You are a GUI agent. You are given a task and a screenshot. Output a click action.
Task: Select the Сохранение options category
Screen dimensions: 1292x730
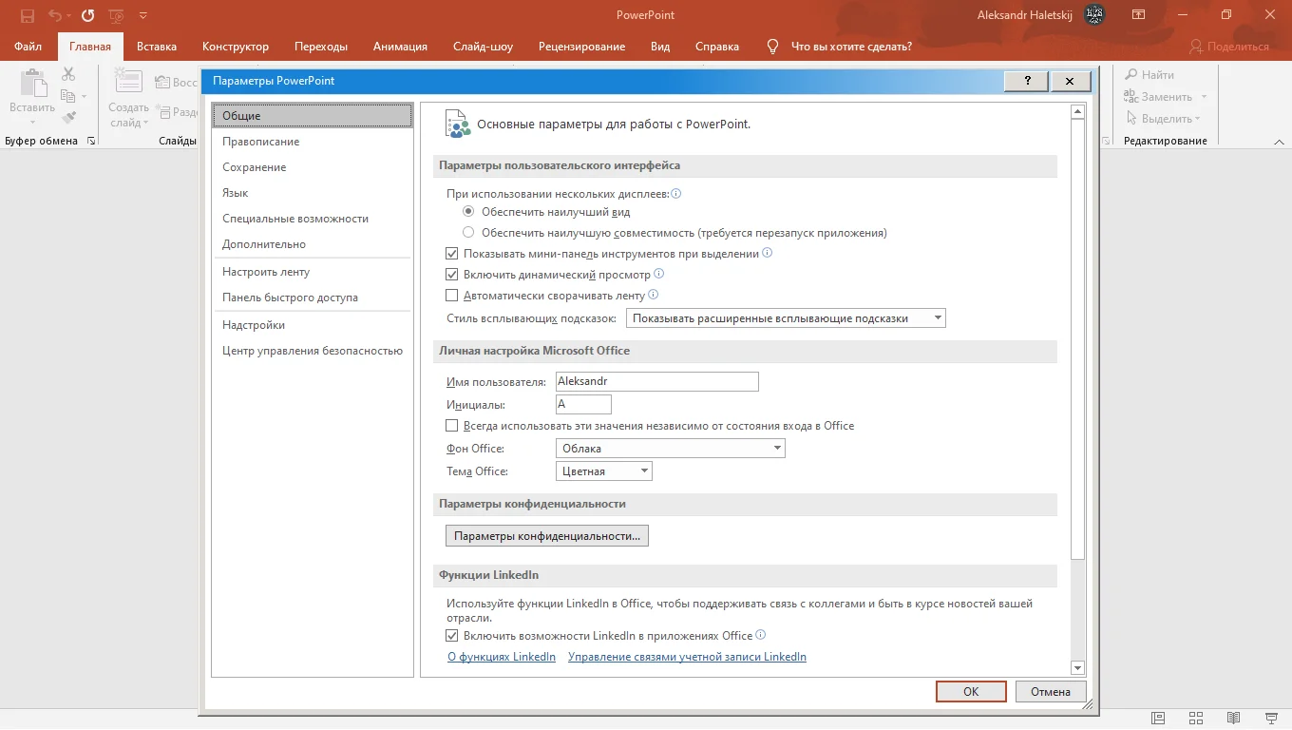tap(313, 167)
